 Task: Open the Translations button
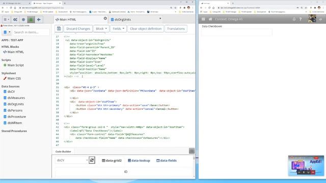pyautogui.click(x=176, y=28)
